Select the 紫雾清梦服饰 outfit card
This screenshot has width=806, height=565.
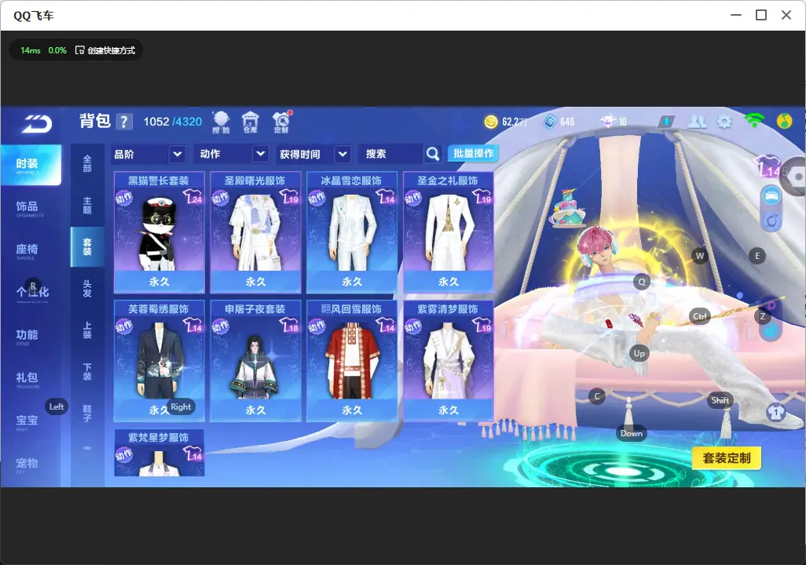coord(449,361)
